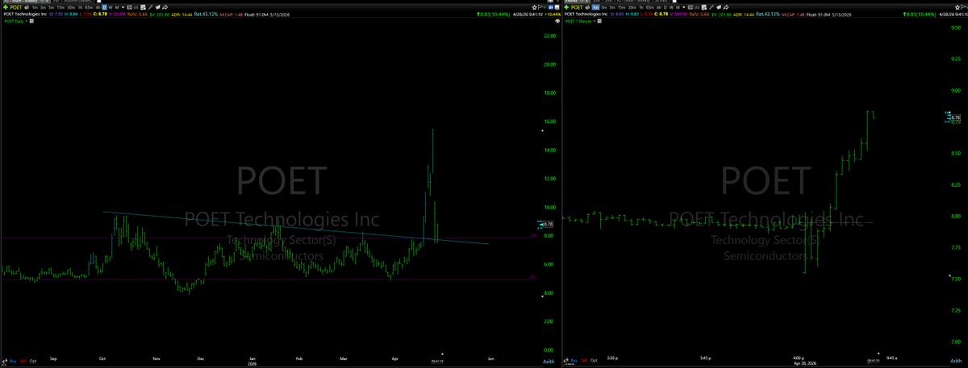Viewport: 968px width, 368px height.
Task: Select the 65m timeframe on the left chart
Action: point(88,7)
